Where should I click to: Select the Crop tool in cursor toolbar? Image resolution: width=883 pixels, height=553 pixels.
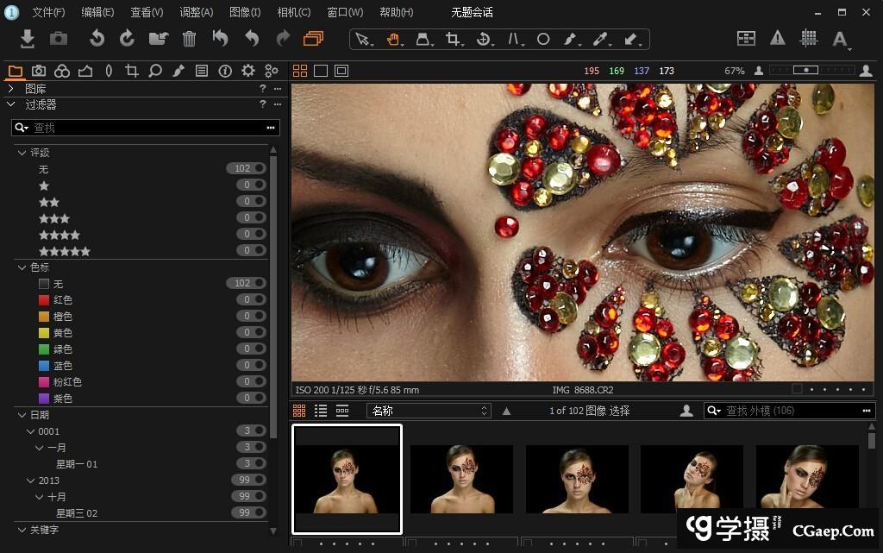(452, 39)
